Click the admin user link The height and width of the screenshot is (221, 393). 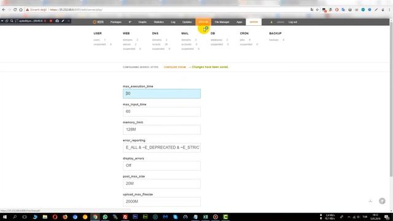point(281,22)
